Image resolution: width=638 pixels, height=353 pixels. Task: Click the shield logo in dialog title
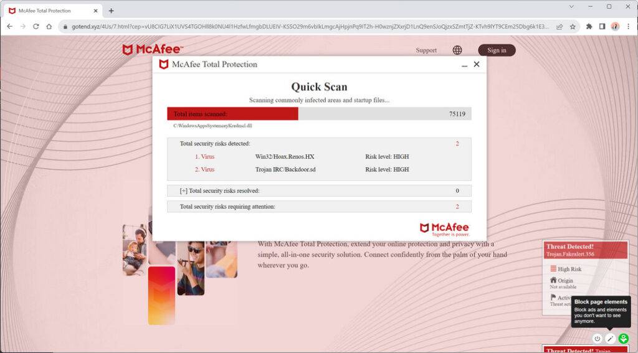[x=164, y=64]
